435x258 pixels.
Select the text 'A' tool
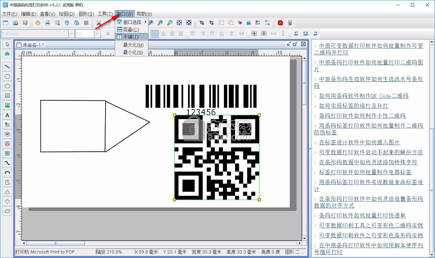tap(7, 115)
